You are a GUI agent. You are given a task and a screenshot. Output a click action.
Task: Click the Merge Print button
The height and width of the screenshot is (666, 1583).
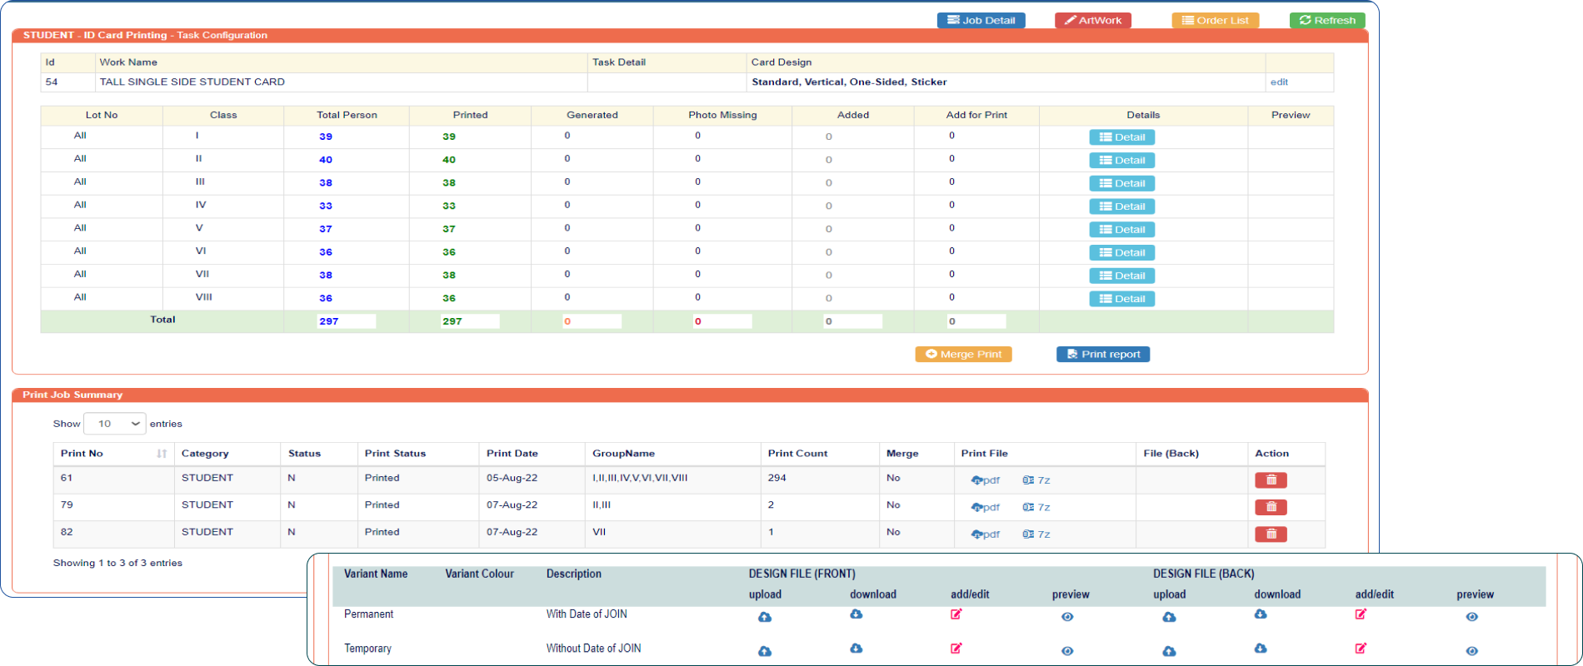[963, 354]
